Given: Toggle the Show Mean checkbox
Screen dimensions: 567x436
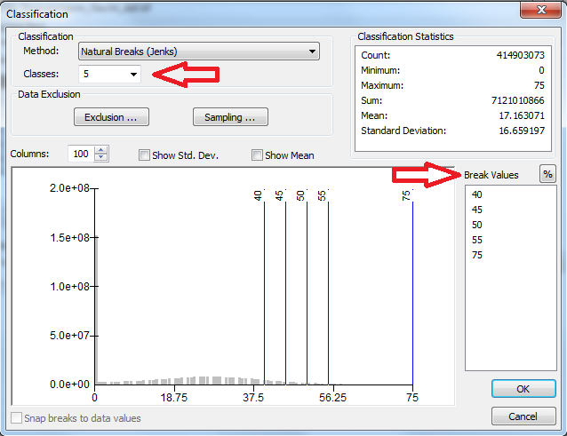Looking at the screenshot, I should pyautogui.click(x=258, y=155).
